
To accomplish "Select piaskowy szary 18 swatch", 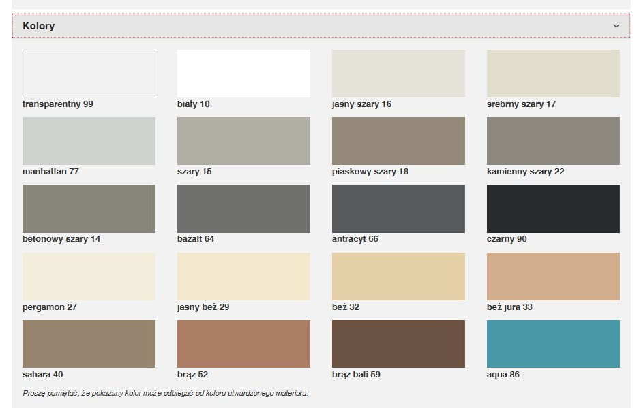I will (x=398, y=141).
